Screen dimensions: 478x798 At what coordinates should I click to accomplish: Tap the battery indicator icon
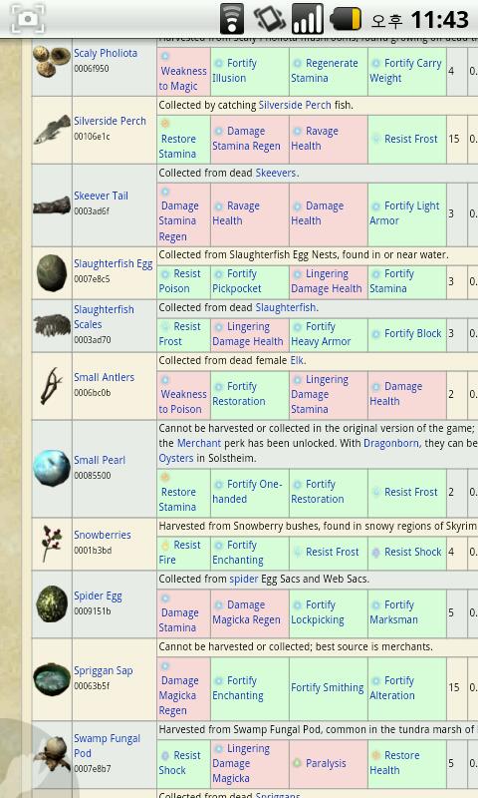click(346, 19)
